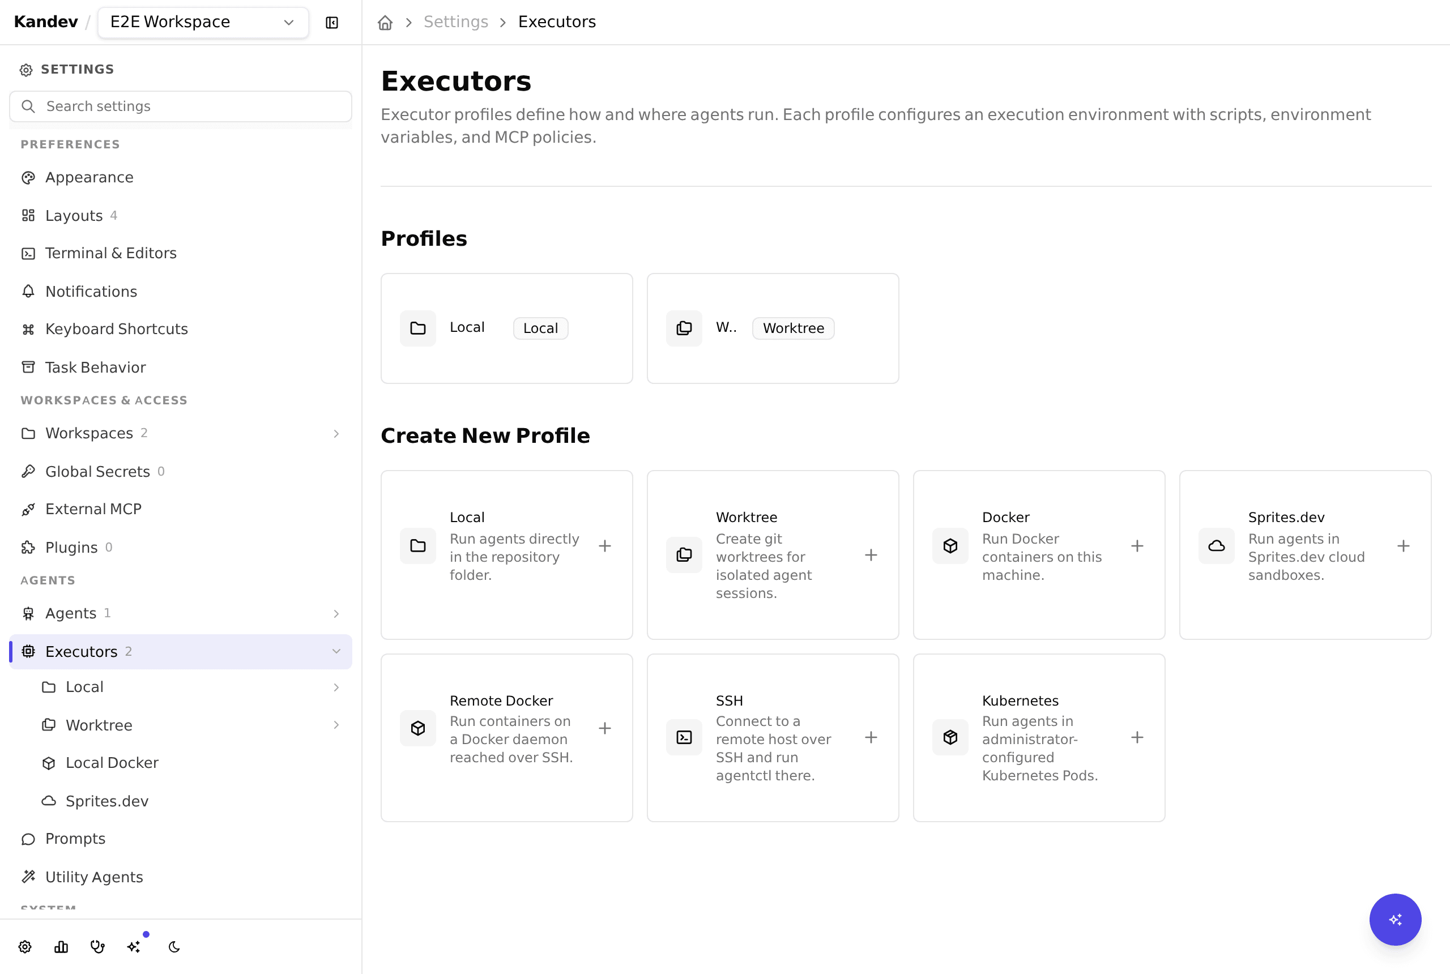Click the home breadcrumb icon
The width and height of the screenshot is (1450, 974).
coord(385,22)
